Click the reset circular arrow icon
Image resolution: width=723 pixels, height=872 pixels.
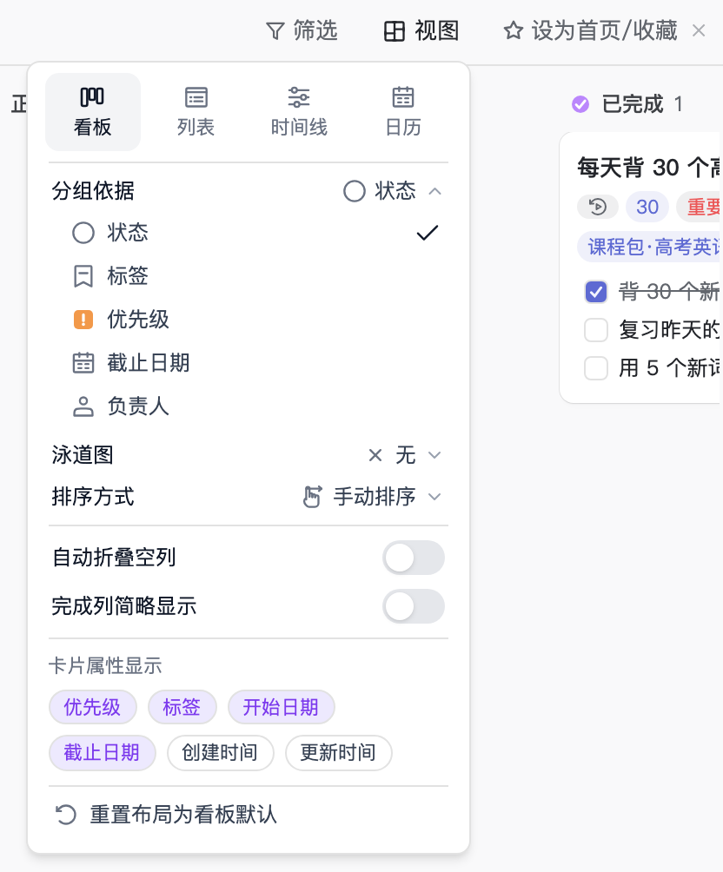[x=66, y=815]
